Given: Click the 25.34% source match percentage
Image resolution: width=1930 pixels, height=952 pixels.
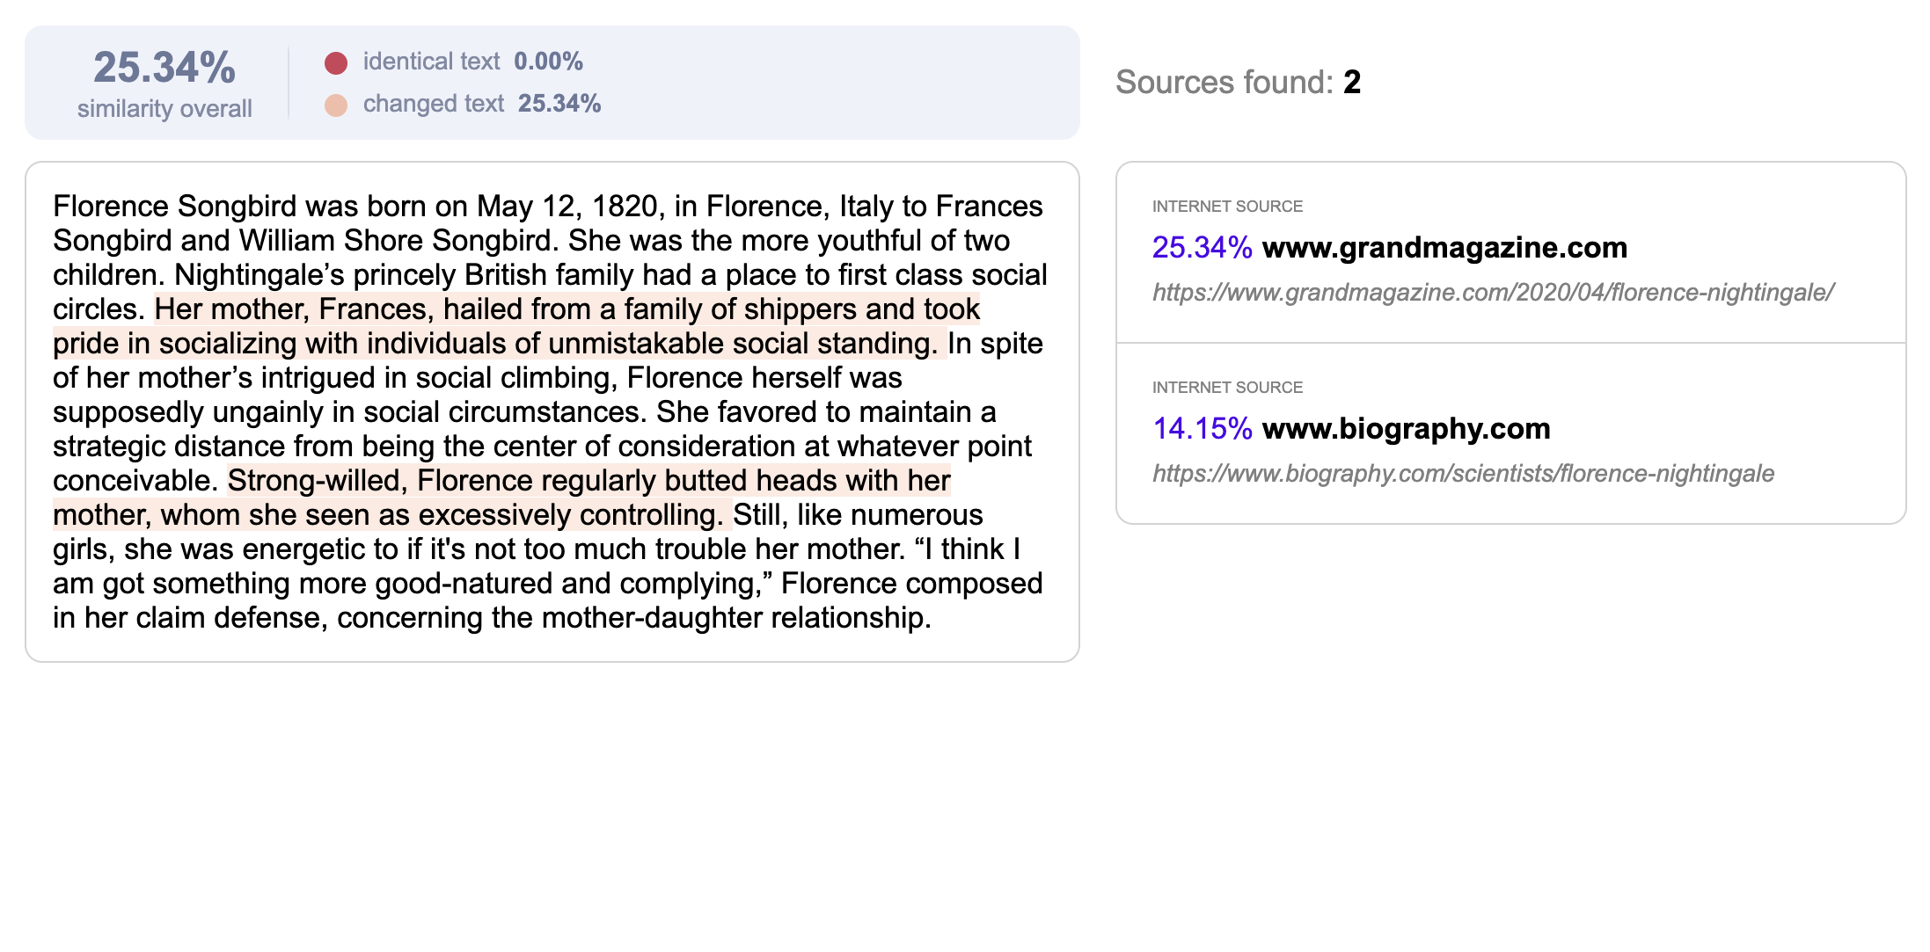Looking at the screenshot, I should click(x=1202, y=248).
